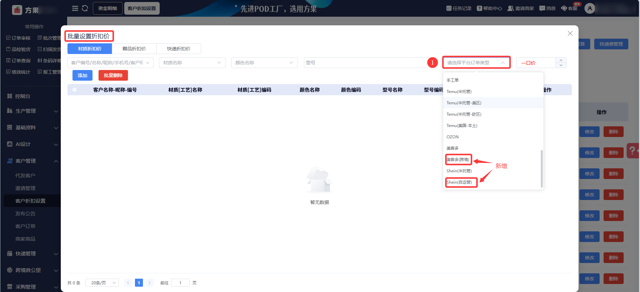
Task: Select 快递折扣价 tab
Action: pyautogui.click(x=179, y=49)
